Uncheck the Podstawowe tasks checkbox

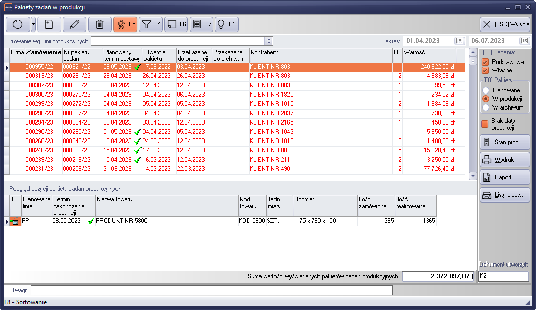(x=485, y=61)
